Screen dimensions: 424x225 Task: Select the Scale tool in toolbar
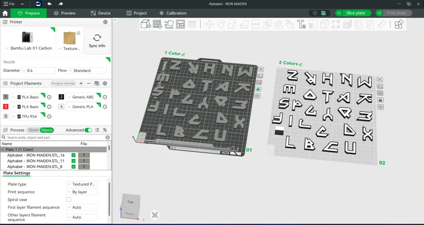coord(232,24)
